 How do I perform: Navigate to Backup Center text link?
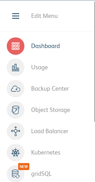pyautogui.click(x=50, y=89)
